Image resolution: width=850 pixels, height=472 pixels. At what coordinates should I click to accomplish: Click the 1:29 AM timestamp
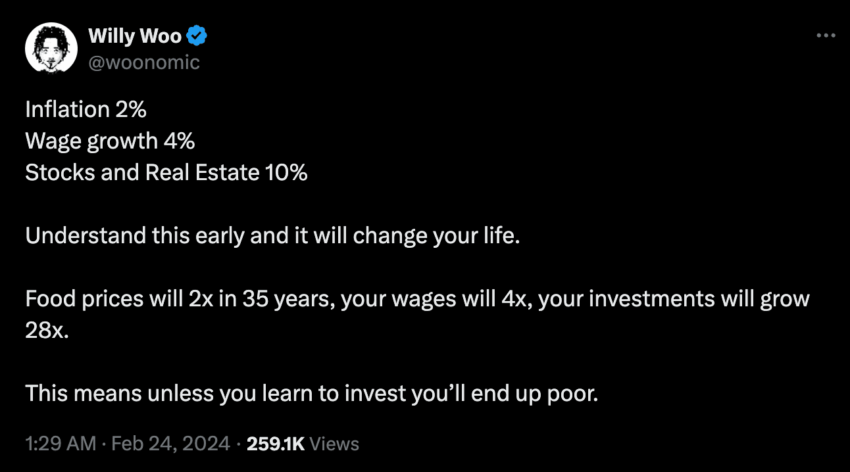point(61,444)
